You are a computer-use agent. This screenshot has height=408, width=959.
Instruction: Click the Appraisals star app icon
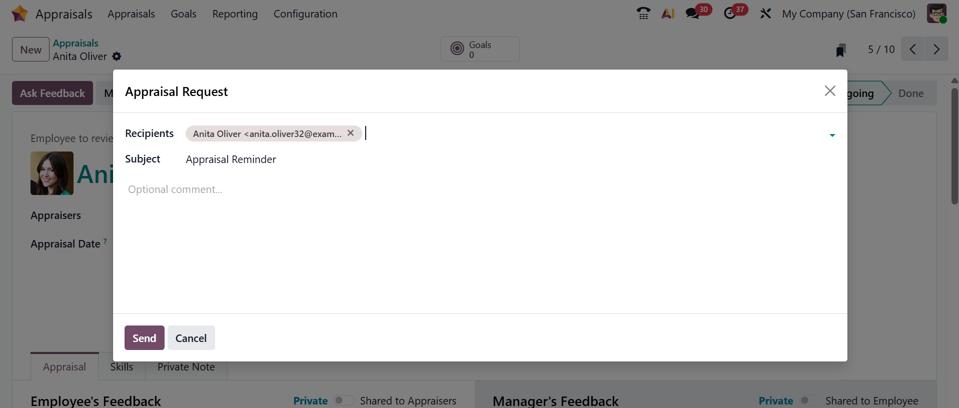coord(20,13)
